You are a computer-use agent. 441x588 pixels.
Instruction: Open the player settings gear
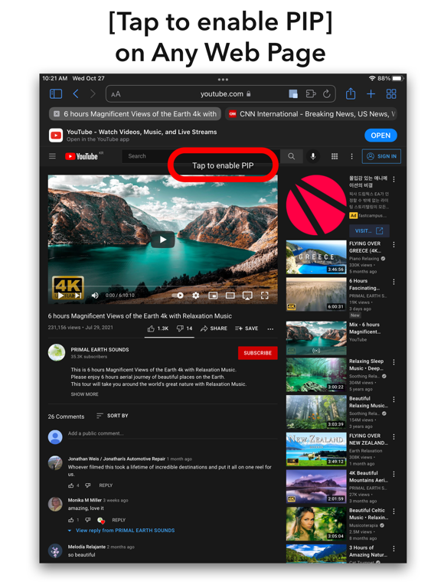[x=195, y=296]
